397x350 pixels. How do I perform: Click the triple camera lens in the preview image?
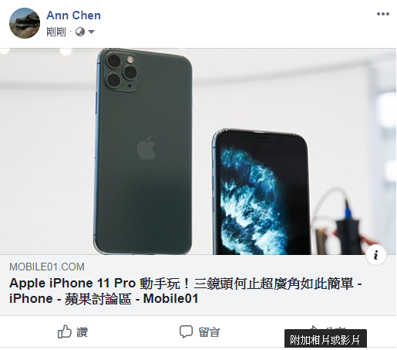point(123,70)
